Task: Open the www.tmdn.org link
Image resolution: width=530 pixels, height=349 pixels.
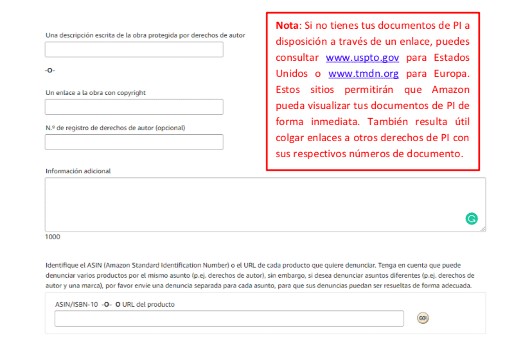Action: pyautogui.click(x=364, y=74)
